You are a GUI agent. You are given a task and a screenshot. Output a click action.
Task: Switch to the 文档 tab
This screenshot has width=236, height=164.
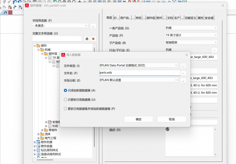pyautogui.click(x=170, y=18)
